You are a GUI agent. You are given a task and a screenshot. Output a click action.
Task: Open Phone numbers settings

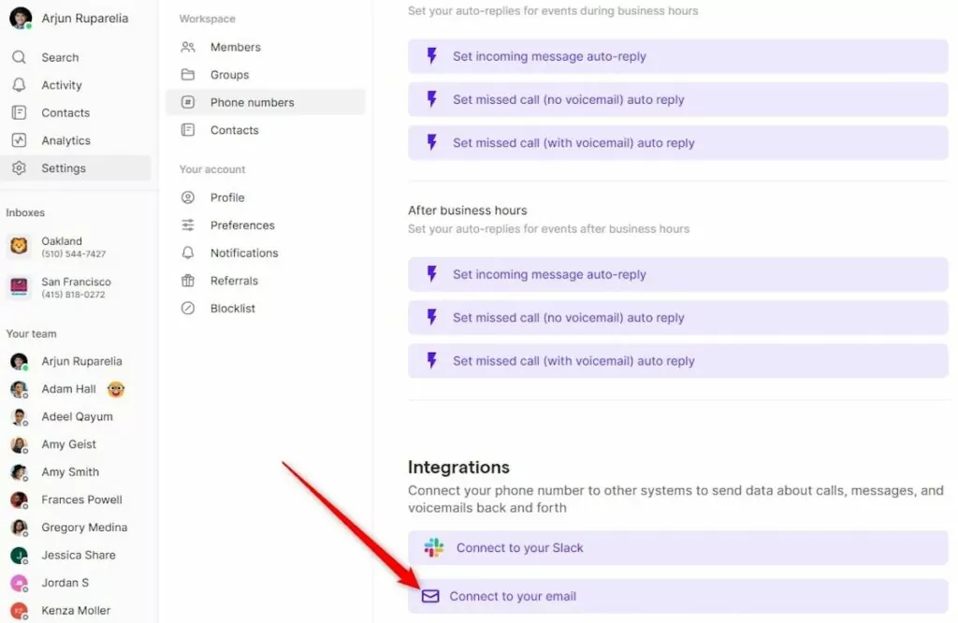tap(252, 102)
